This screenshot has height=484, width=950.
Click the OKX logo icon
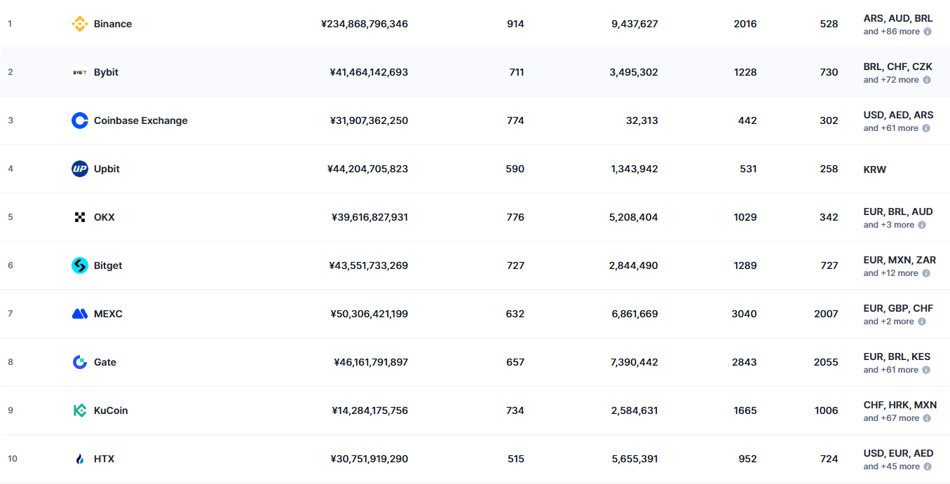(80, 217)
